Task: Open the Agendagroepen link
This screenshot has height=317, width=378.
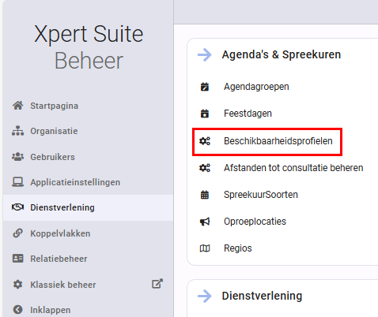Action: coord(256,87)
